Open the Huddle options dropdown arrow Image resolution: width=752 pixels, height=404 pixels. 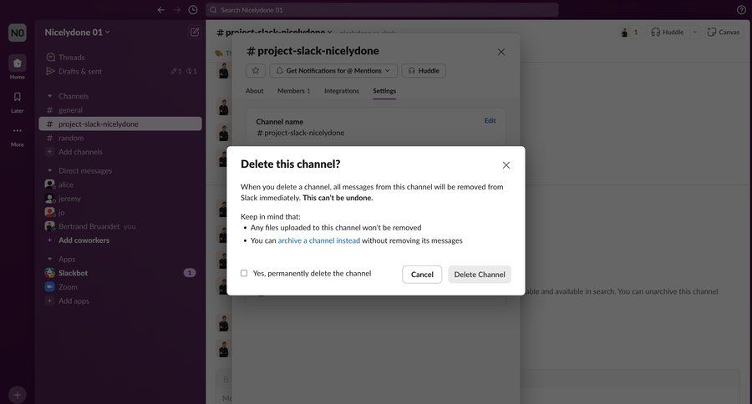(x=694, y=32)
